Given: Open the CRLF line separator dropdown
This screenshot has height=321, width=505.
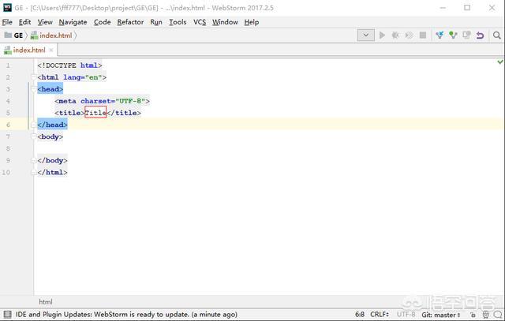Looking at the screenshot, I should 380,314.
